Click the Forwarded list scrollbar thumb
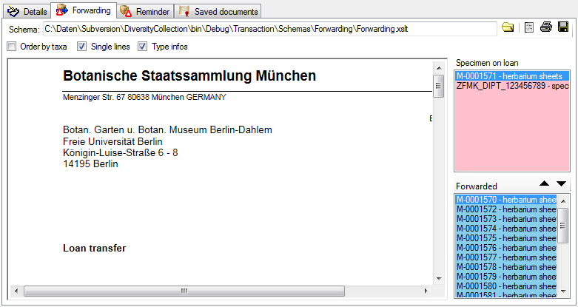The height and width of the screenshot is (307, 578). (x=563, y=225)
